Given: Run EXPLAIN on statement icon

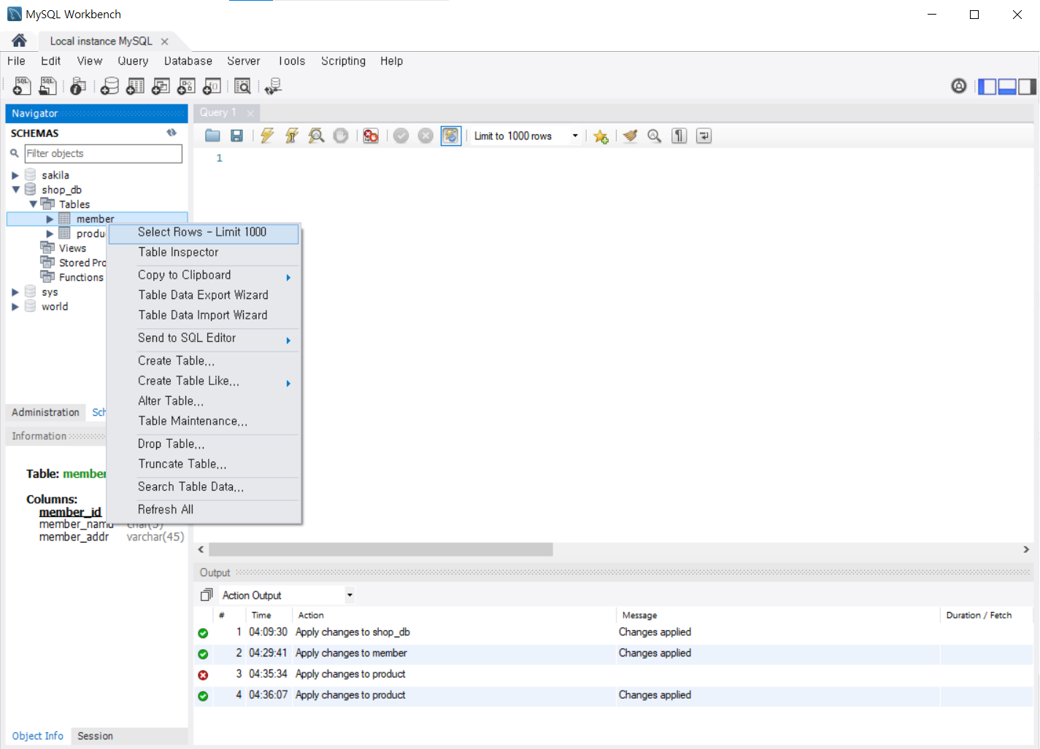Looking at the screenshot, I should pyautogui.click(x=316, y=136).
